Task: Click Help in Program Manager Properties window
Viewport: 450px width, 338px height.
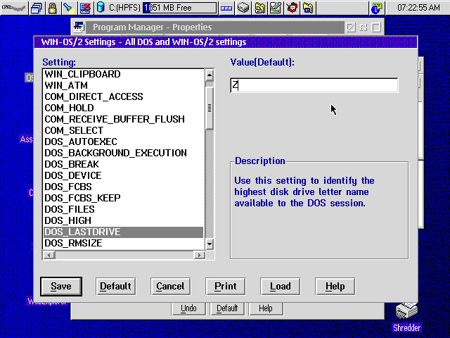Action: point(266,308)
